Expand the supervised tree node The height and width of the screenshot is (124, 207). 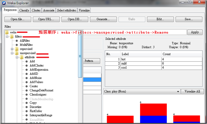point(12,49)
